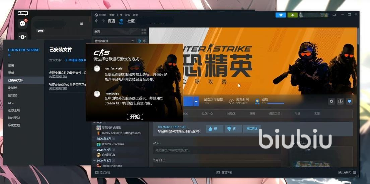Click the thumbs-up 是 recommend button
370x184 pixels.
point(214,129)
